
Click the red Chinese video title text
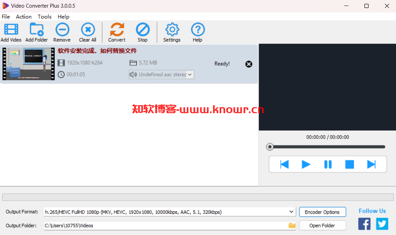[x=97, y=51]
